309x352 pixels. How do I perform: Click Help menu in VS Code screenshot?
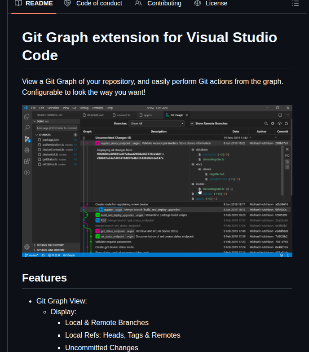(110, 108)
